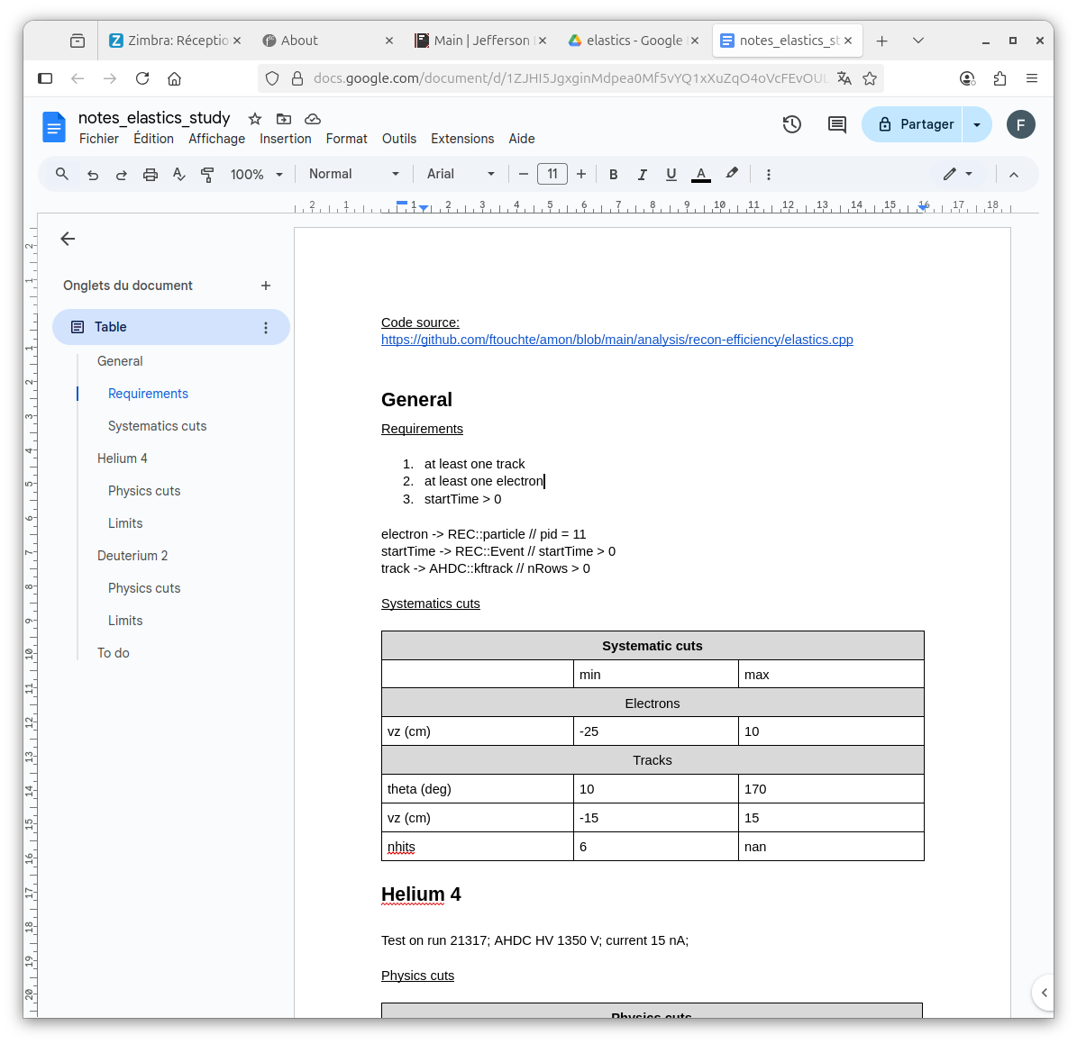Print the document via printer icon
The image size is (1077, 1044).
pyautogui.click(x=151, y=175)
